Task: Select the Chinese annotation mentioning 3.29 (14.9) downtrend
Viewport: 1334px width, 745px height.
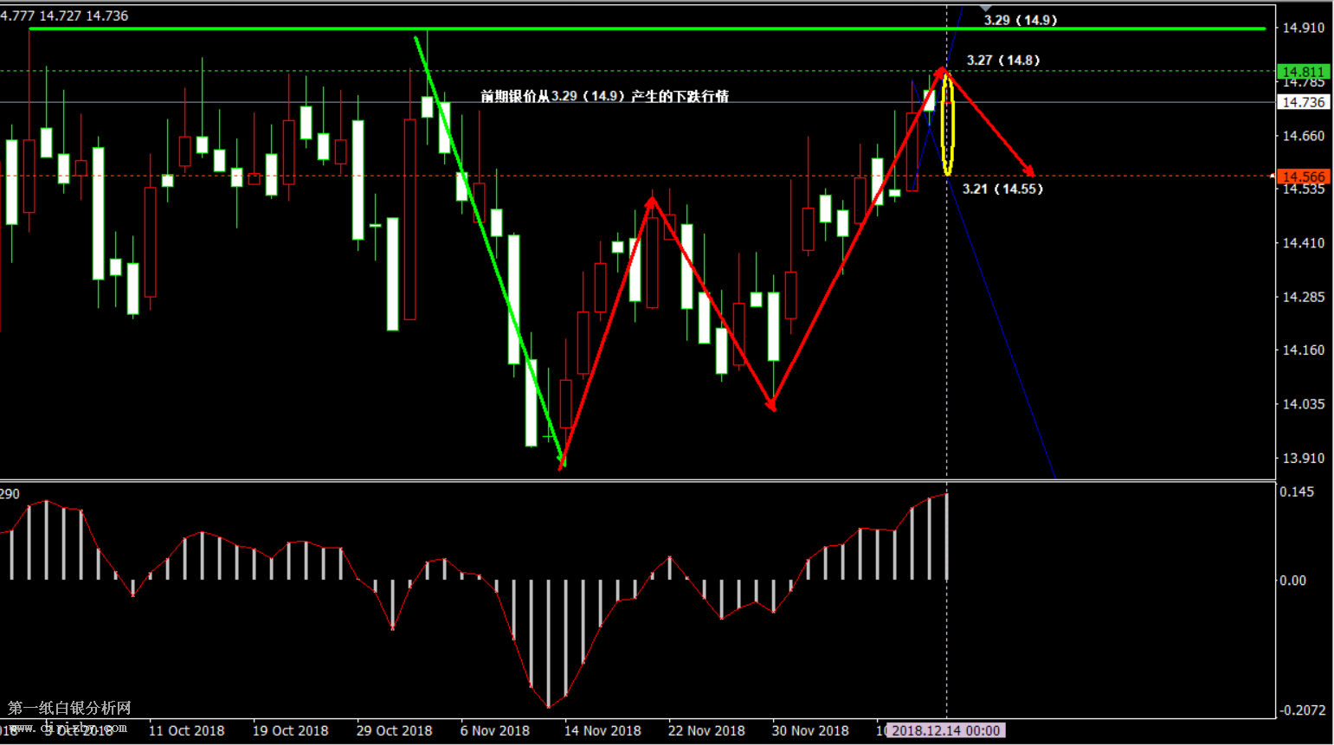Action: click(604, 96)
